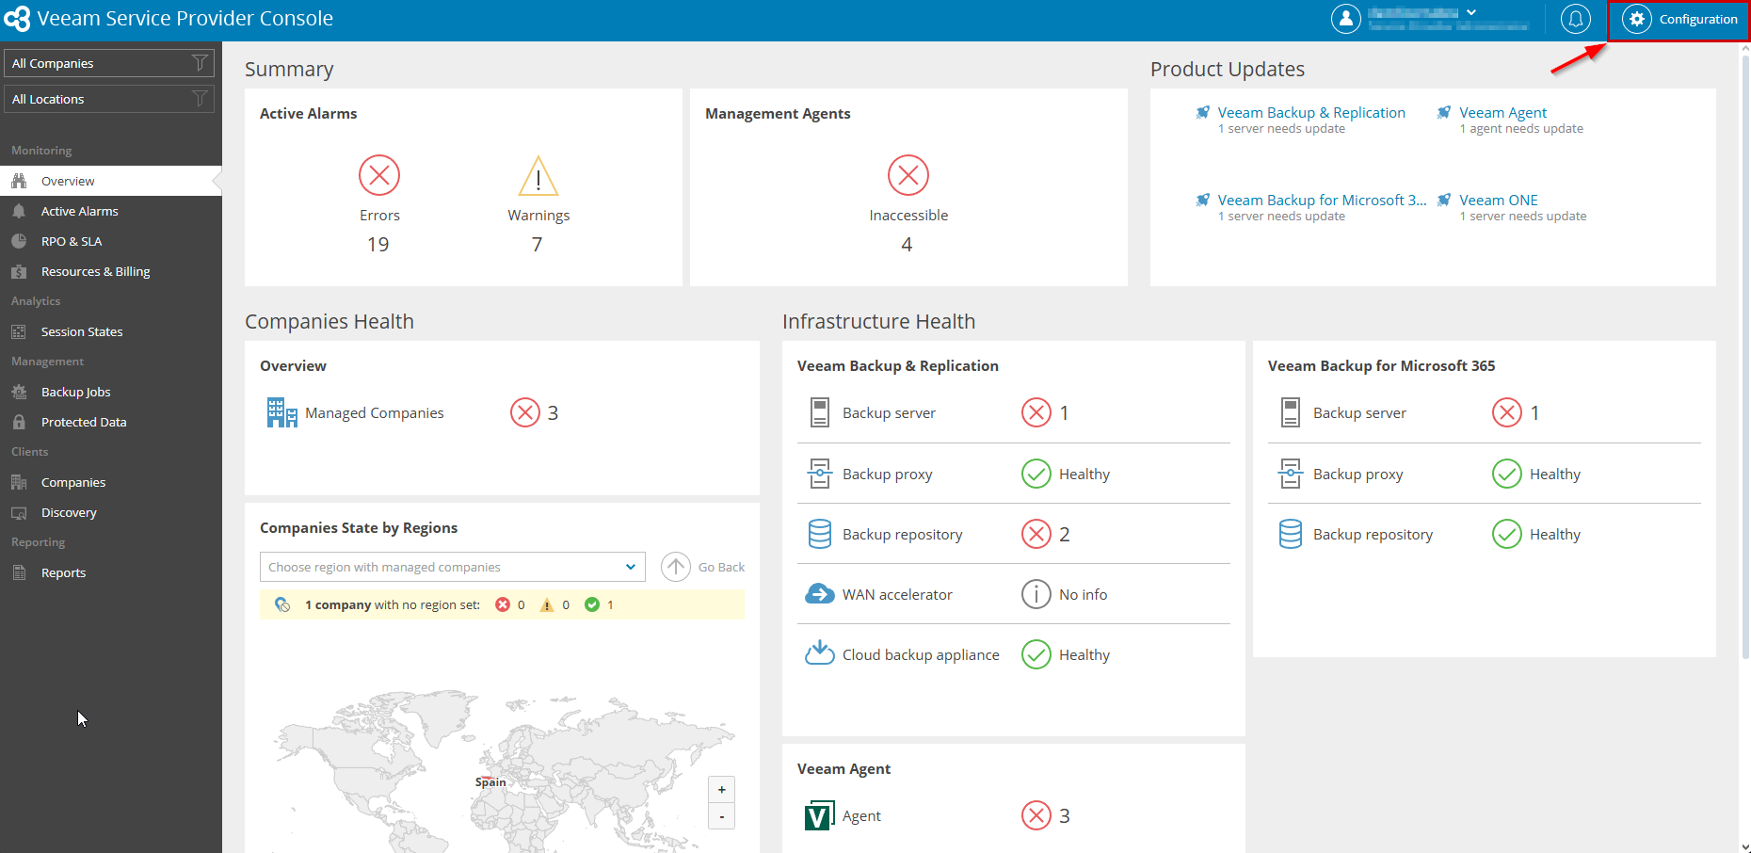Open Active Alarms in the sidebar
1751x853 pixels.
point(111,211)
